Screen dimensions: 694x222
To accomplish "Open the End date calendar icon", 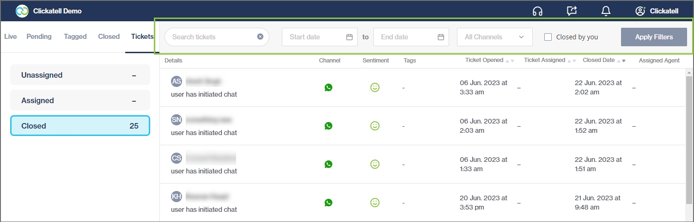I will pos(441,37).
